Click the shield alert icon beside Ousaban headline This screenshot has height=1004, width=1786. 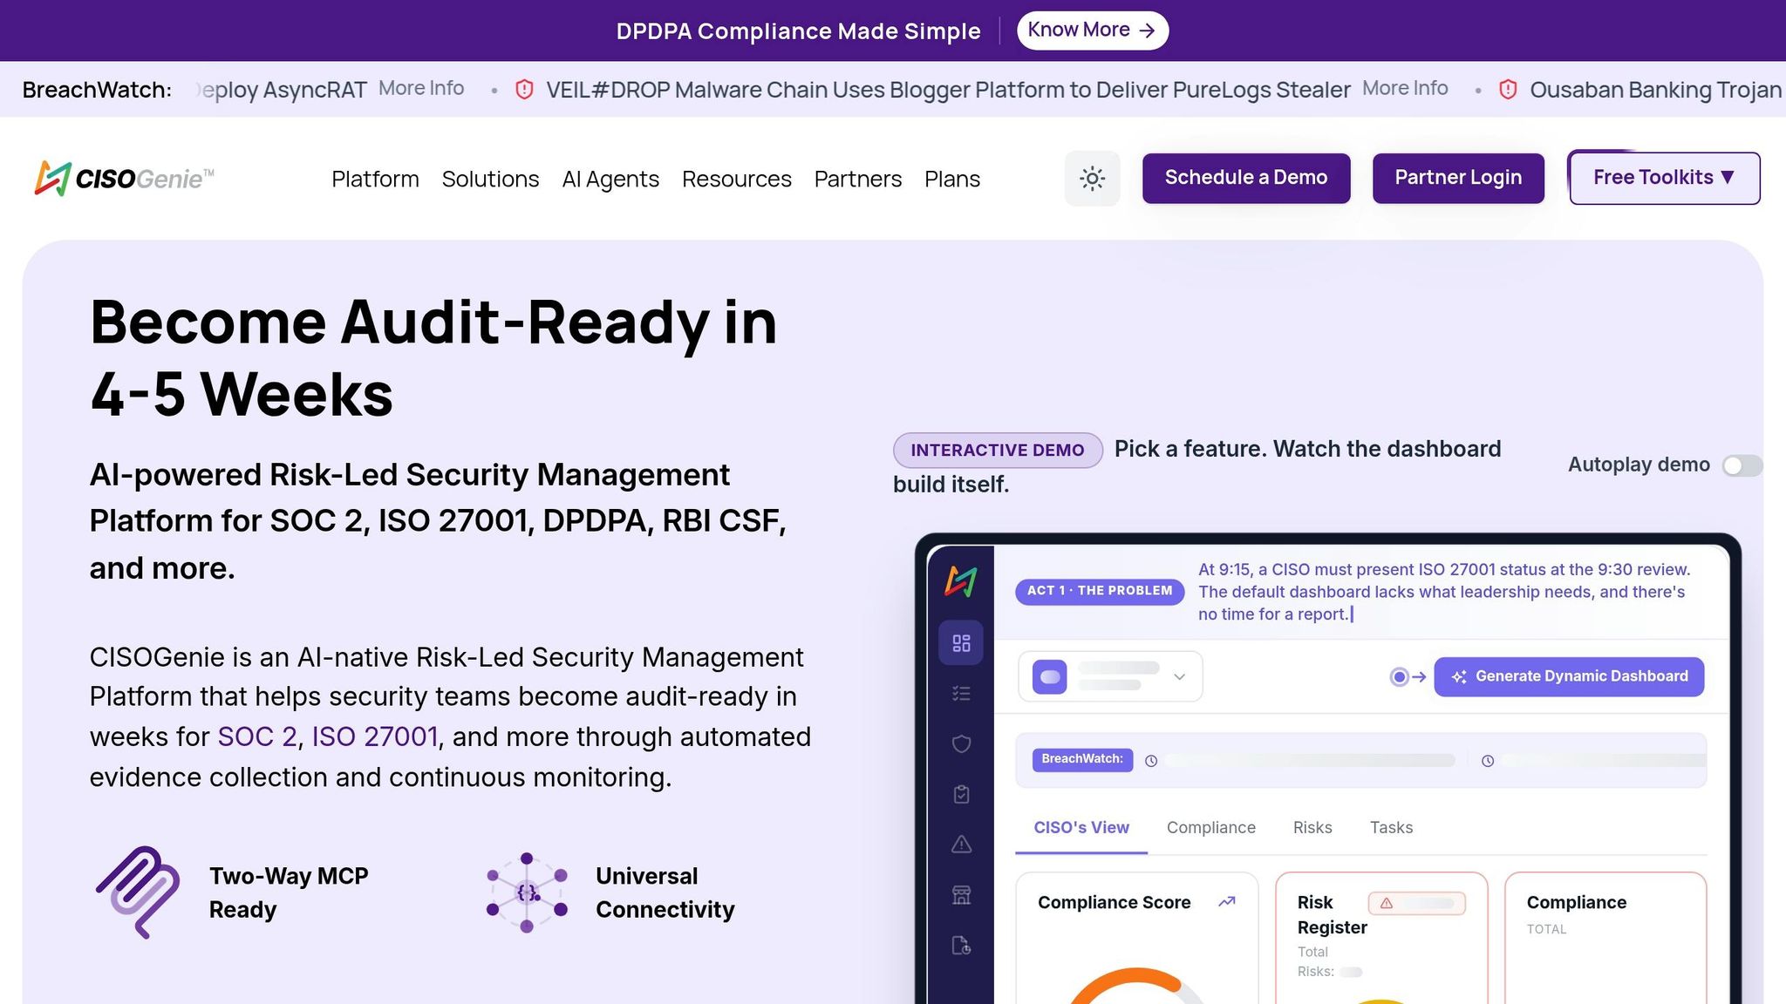pos(1508,90)
